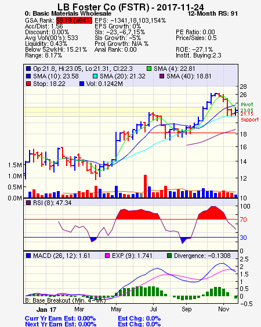The height and width of the screenshot is (327, 261).
Task: Click the blue Vol legend swatch
Action: tap(82, 84)
